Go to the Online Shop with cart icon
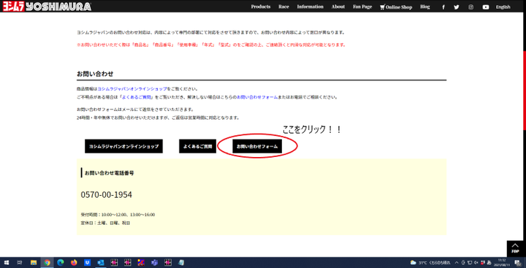Viewport: 526px width, 268px height. pos(396,7)
